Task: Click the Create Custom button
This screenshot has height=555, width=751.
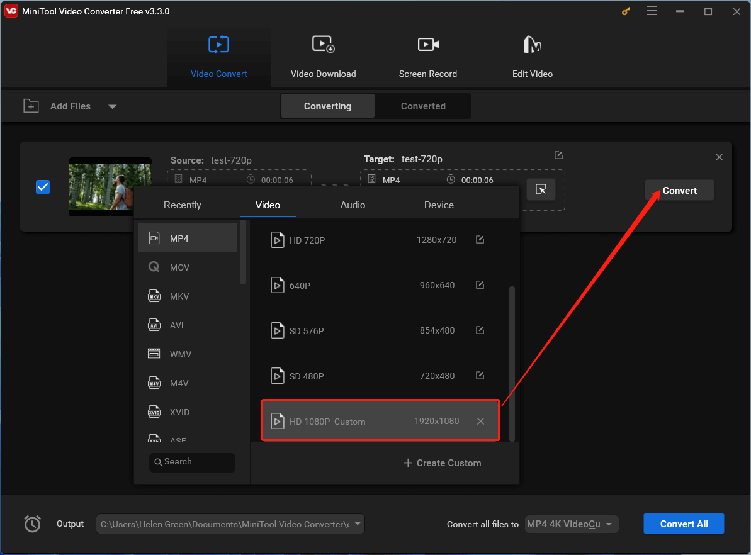Action: tap(442, 463)
